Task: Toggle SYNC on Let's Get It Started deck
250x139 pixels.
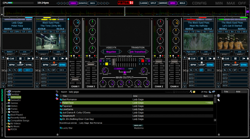Action: pos(244,65)
